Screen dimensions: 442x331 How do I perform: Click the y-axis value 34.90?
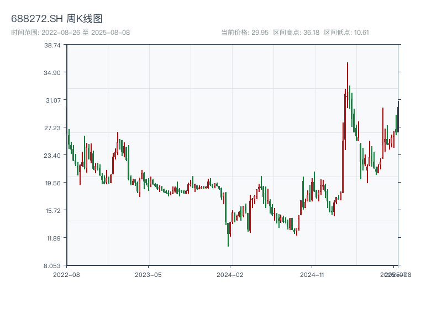click(x=52, y=73)
